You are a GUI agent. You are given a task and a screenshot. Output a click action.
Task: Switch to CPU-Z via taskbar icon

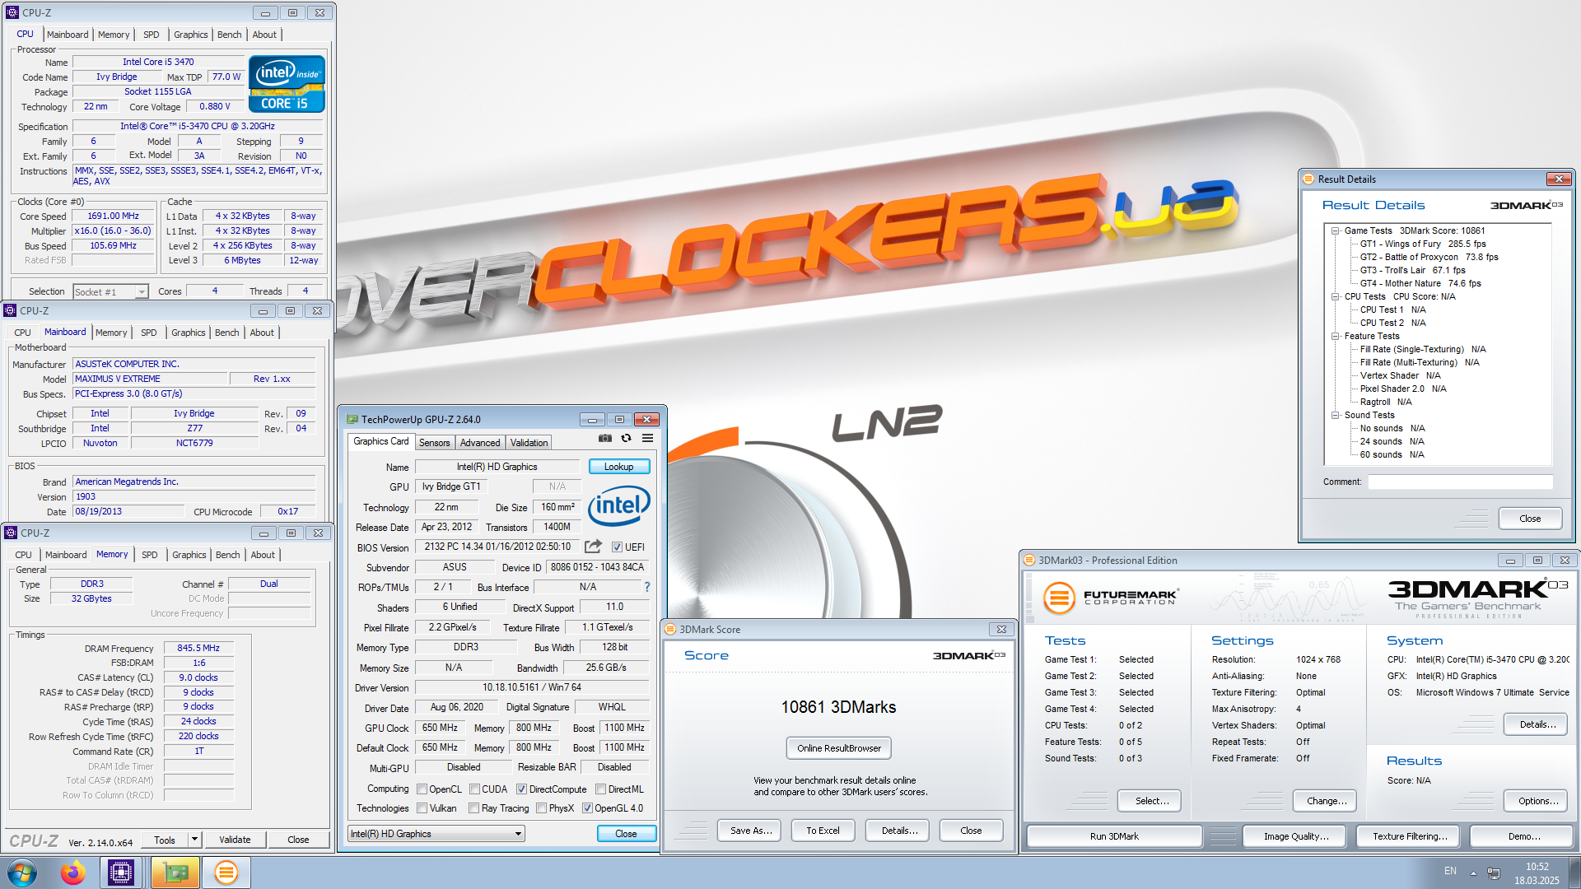pos(121,873)
